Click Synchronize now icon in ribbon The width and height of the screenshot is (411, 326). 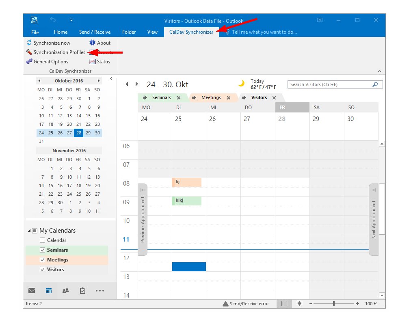29,43
